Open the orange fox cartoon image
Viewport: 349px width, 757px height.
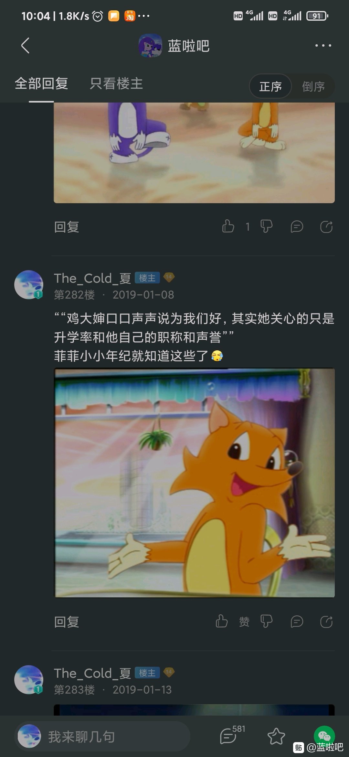click(x=194, y=483)
